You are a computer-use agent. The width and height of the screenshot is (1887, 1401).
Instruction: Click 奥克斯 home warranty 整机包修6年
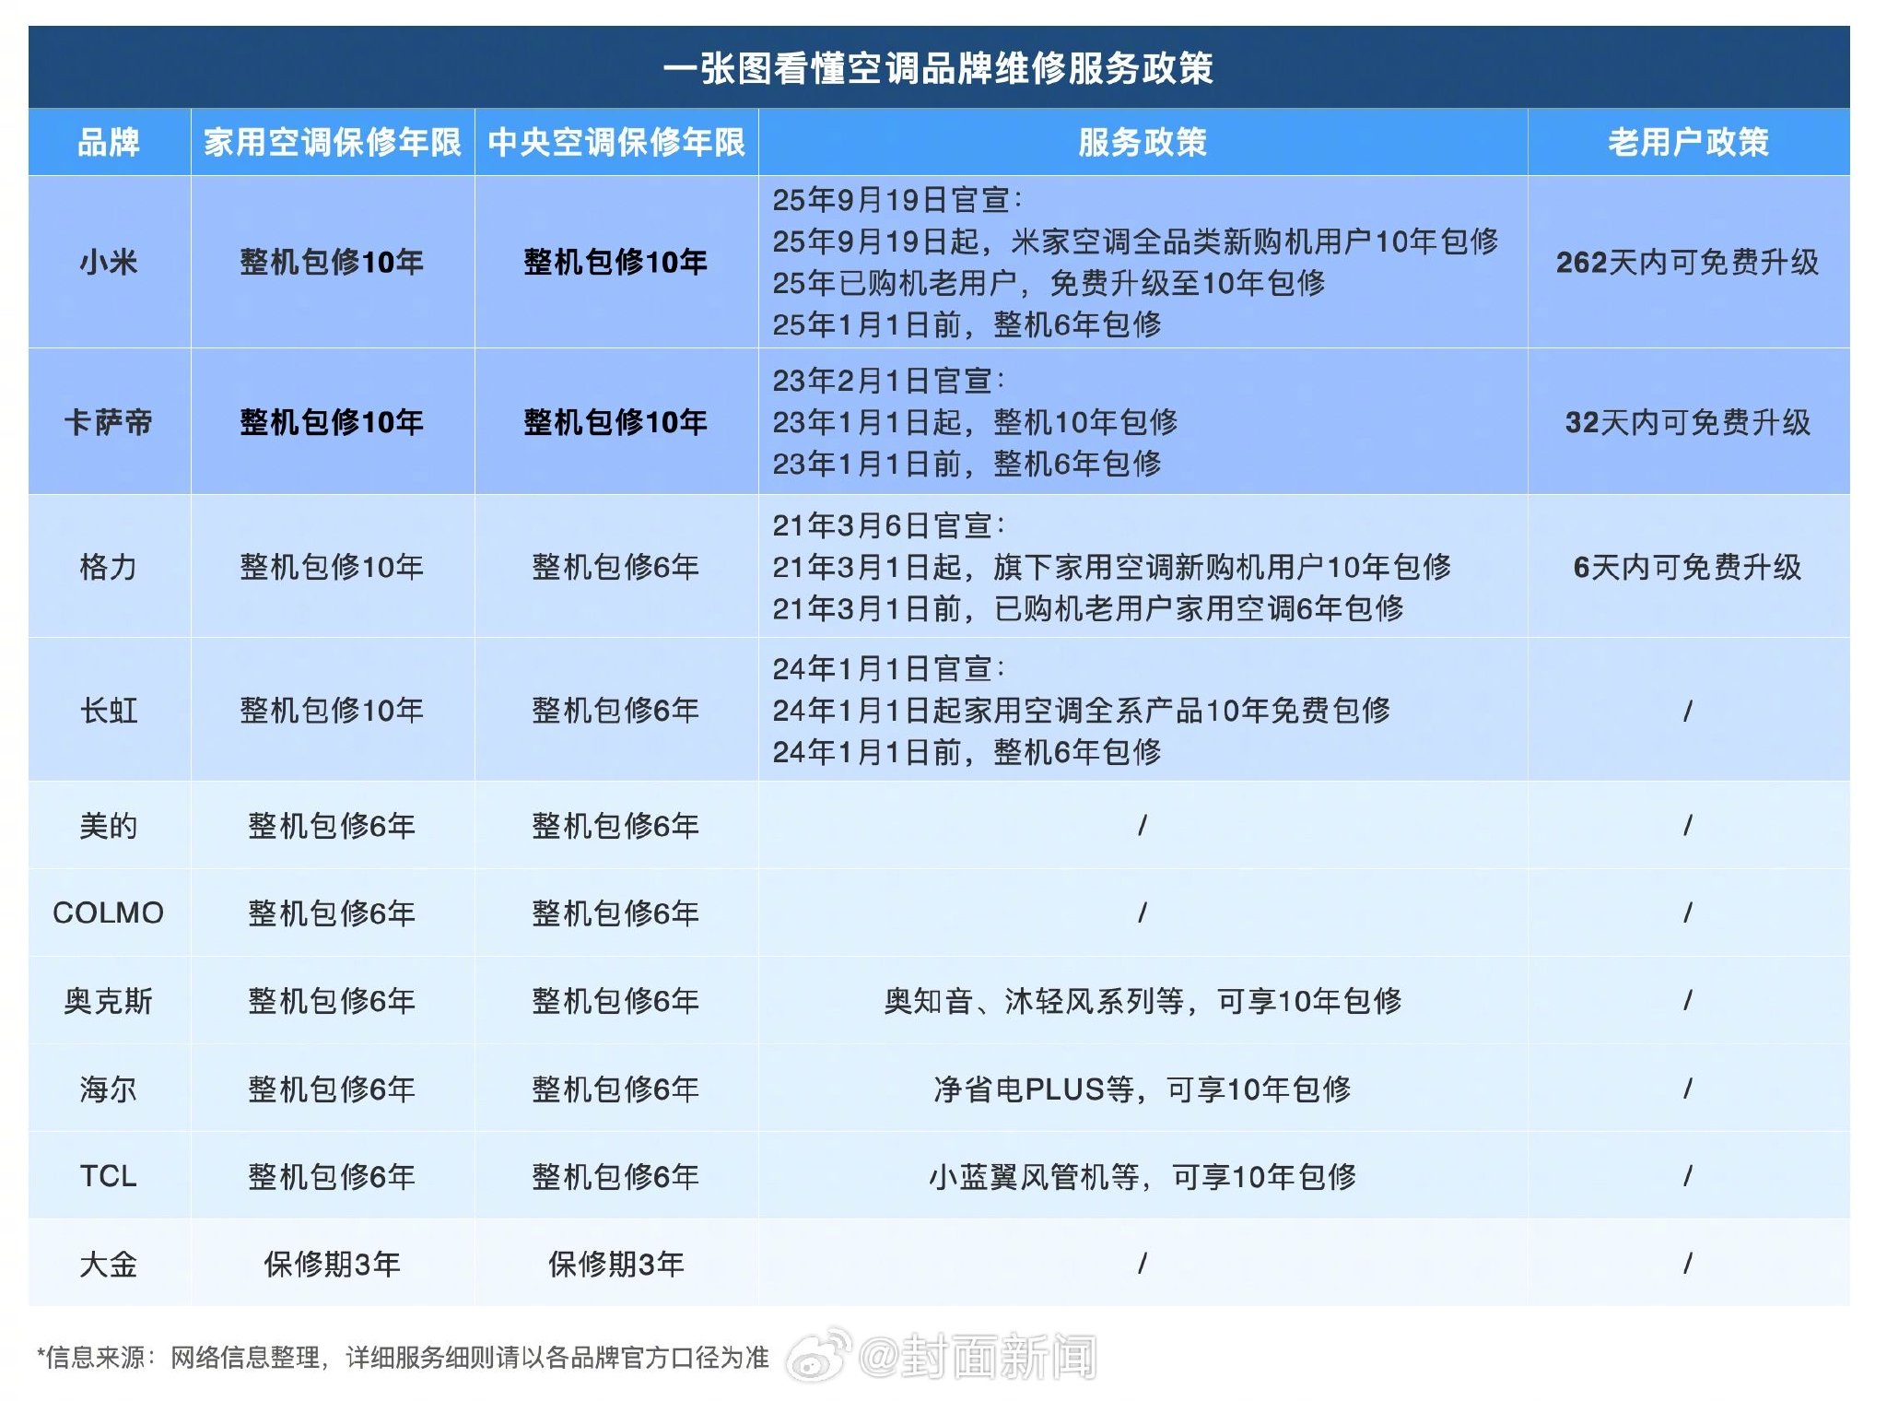pyautogui.click(x=333, y=1000)
